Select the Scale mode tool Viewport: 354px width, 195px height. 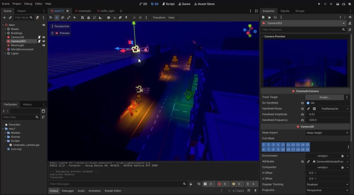68,17
